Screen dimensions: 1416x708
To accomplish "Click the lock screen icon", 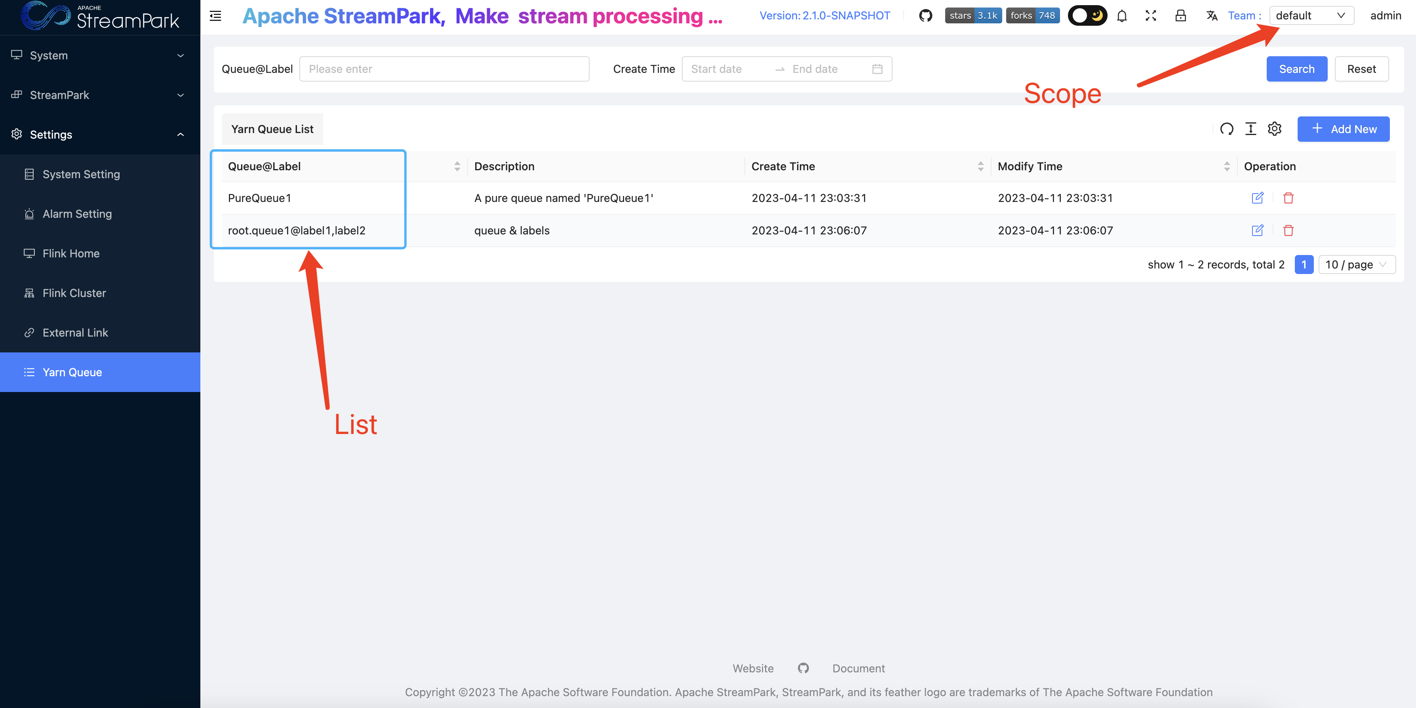I will pos(1181,16).
